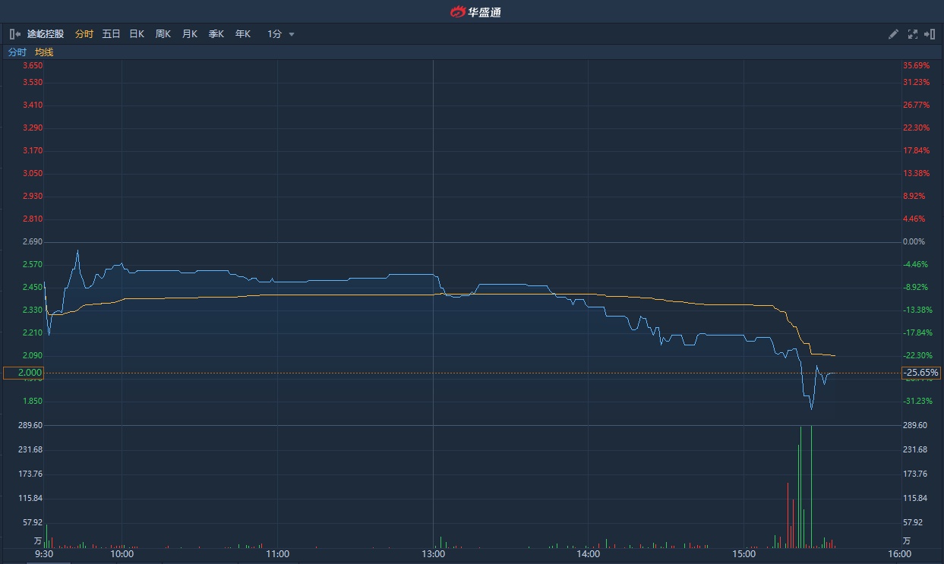
Task: Click the 16:00 closing time label
Action: click(x=899, y=554)
